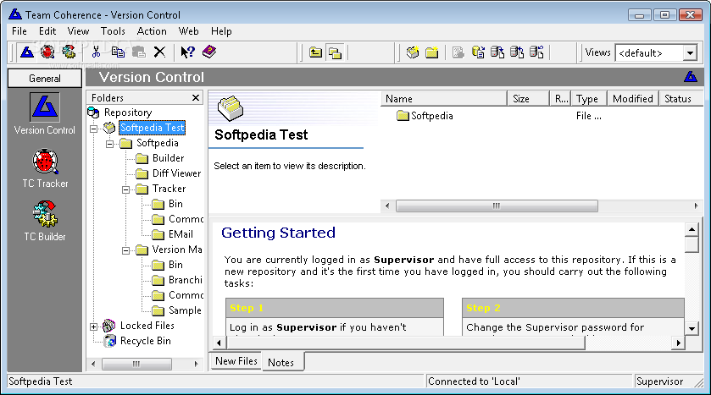Click the third of four database transfer icons
The width and height of the screenshot is (711, 395).
click(x=517, y=53)
